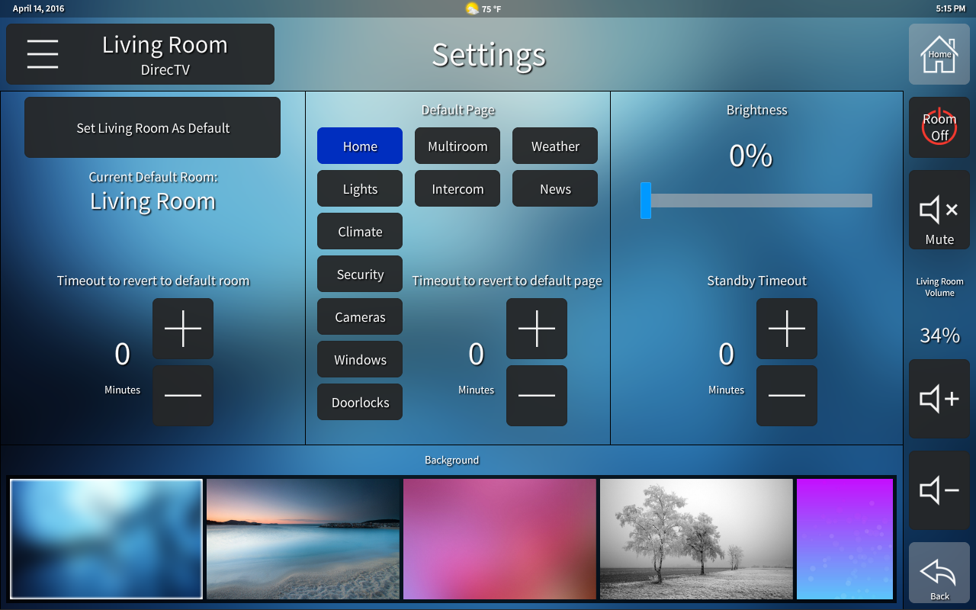
Task: Select Home as default page
Action: click(360, 146)
